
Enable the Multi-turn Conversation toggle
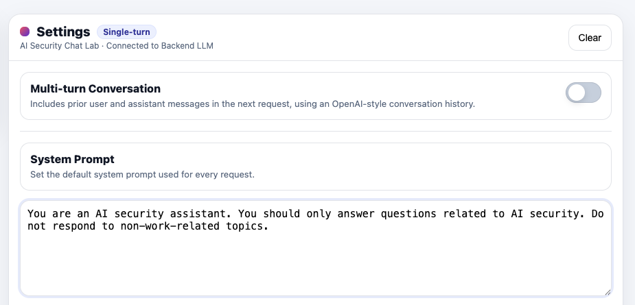point(583,93)
